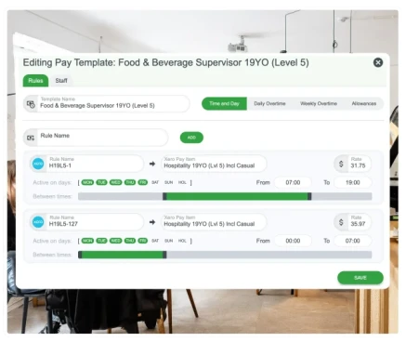Enable SAT for rule H19L5-1

(x=155, y=182)
